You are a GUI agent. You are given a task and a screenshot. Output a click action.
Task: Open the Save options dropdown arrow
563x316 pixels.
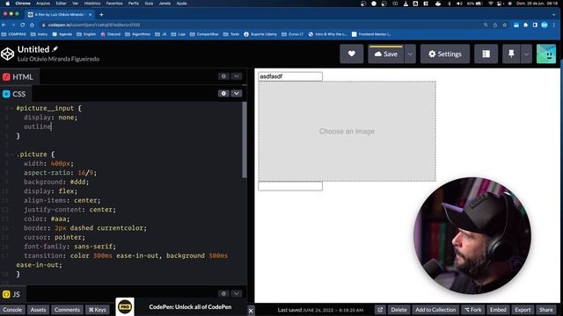[x=410, y=54]
